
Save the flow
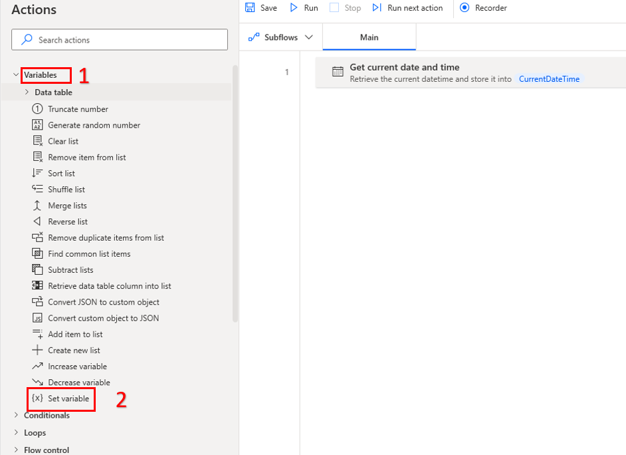[261, 8]
